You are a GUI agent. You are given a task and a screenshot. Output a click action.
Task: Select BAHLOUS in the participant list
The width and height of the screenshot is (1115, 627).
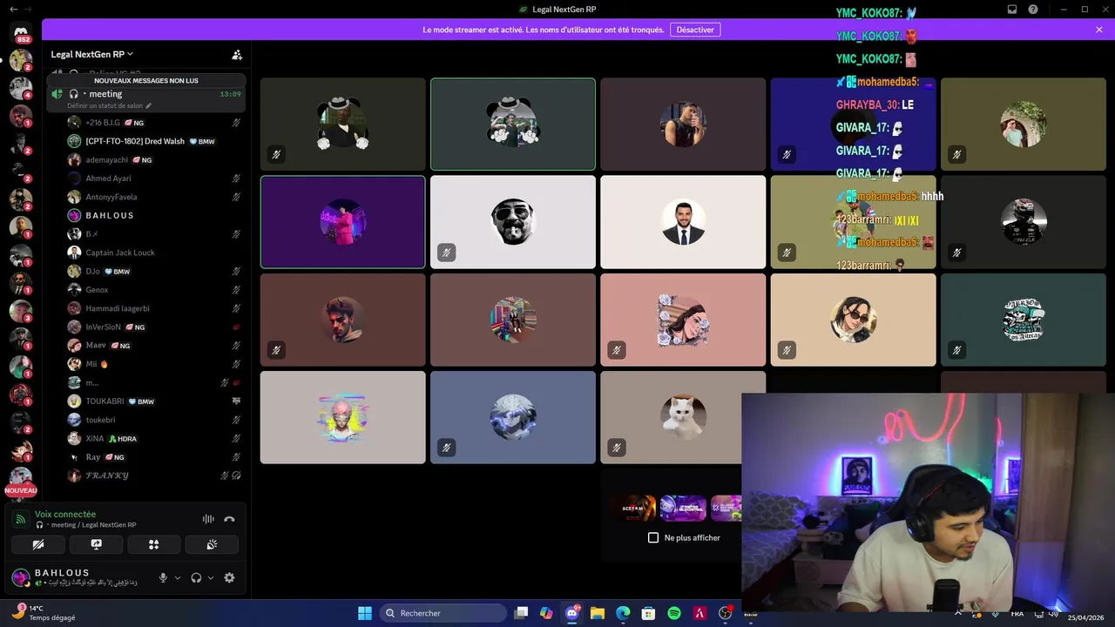154,215
